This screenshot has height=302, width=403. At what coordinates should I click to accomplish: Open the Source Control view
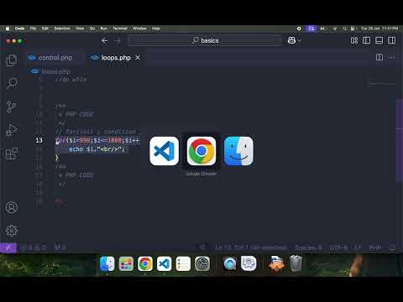[12, 107]
